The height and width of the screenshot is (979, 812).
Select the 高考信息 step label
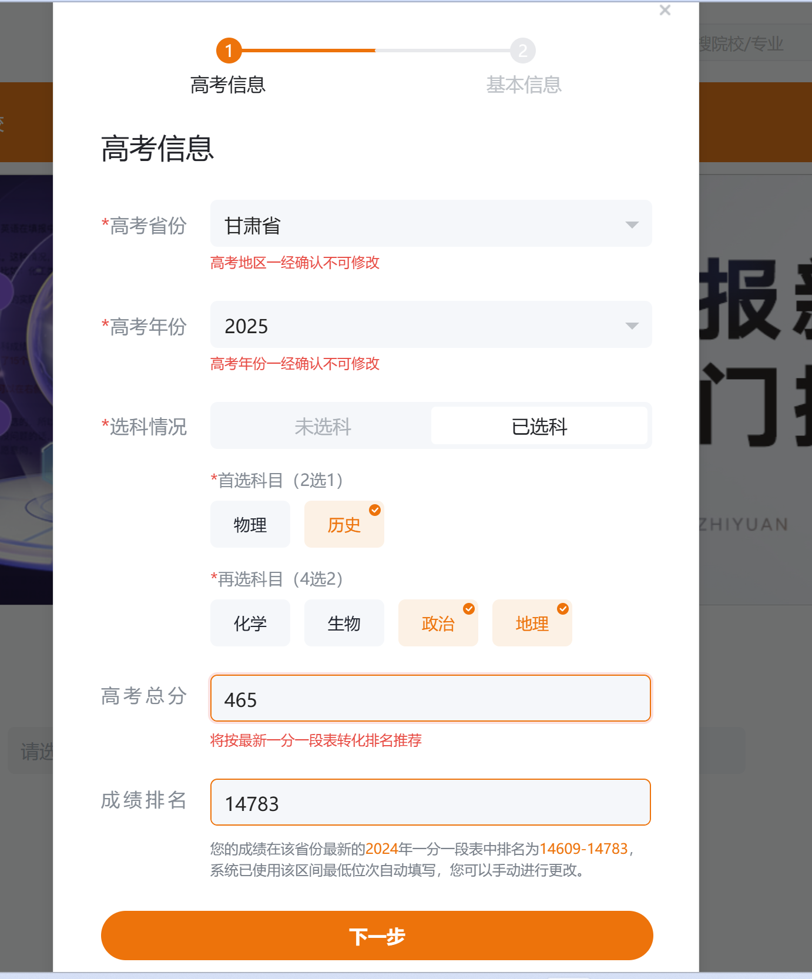(228, 85)
